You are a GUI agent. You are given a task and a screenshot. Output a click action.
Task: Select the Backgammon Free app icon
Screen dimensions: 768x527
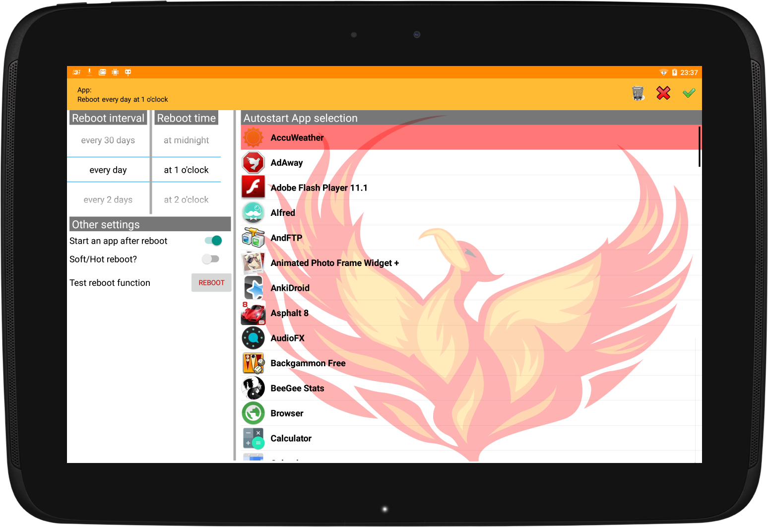254,363
